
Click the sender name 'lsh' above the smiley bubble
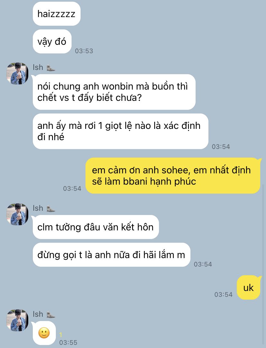(x=38, y=314)
